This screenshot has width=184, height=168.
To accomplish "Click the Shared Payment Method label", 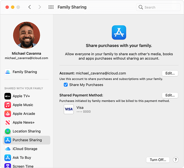I will pos(81,95).
